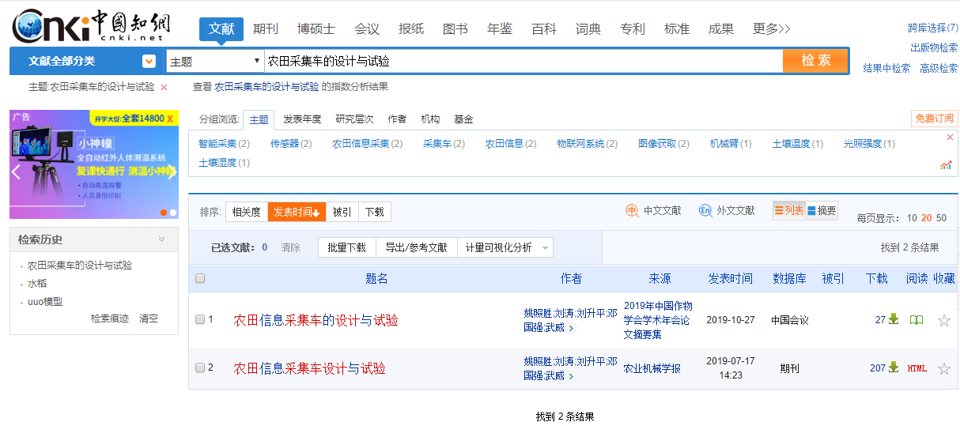Switch group browse to 发表年度
Screen dimensions: 960x426
[x=302, y=119]
